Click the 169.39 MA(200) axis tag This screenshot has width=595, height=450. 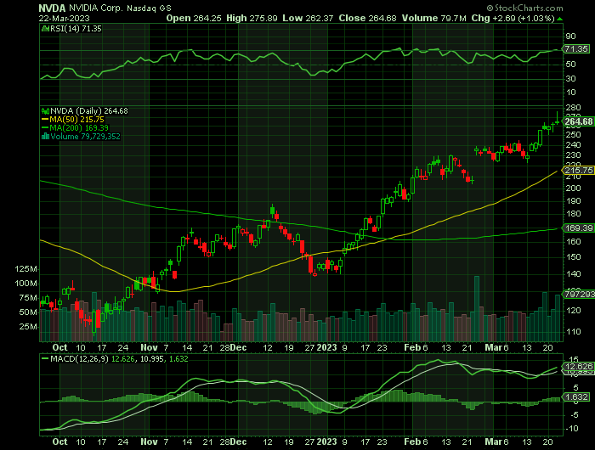click(x=578, y=228)
